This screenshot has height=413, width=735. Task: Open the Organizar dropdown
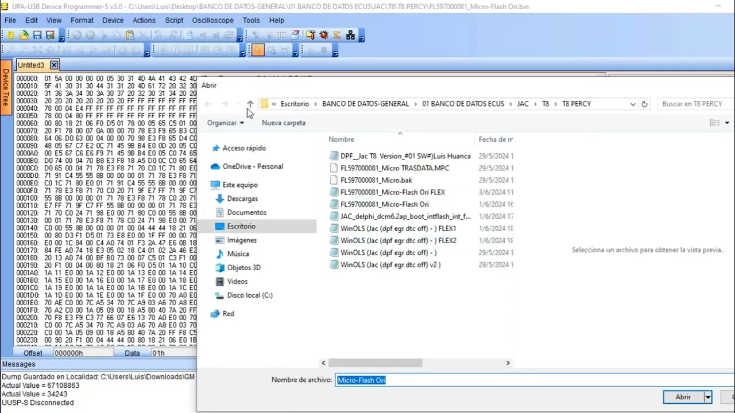[x=226, y=123]
